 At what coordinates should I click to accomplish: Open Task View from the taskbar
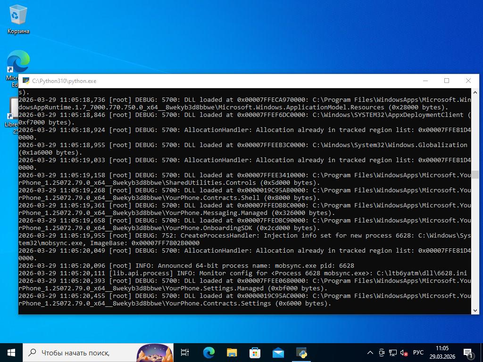pos(185,353)
